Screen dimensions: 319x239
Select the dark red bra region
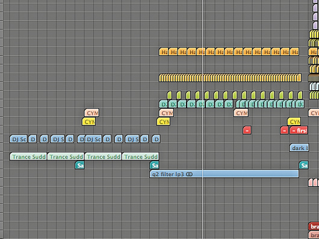click(314, 226)
